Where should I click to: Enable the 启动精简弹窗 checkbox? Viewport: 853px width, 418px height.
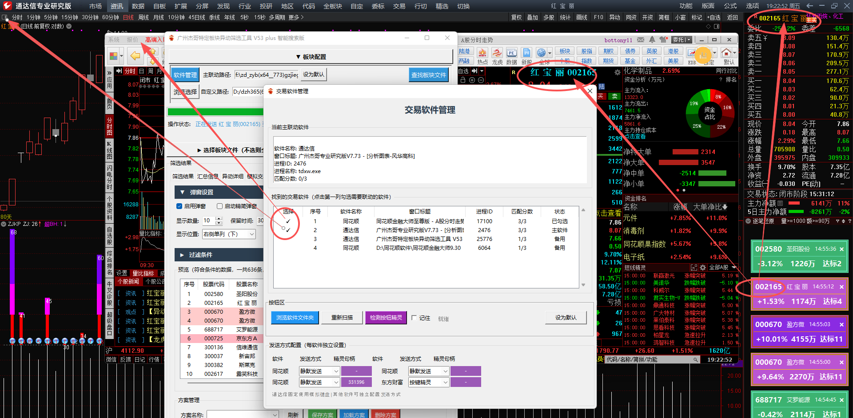219,206
